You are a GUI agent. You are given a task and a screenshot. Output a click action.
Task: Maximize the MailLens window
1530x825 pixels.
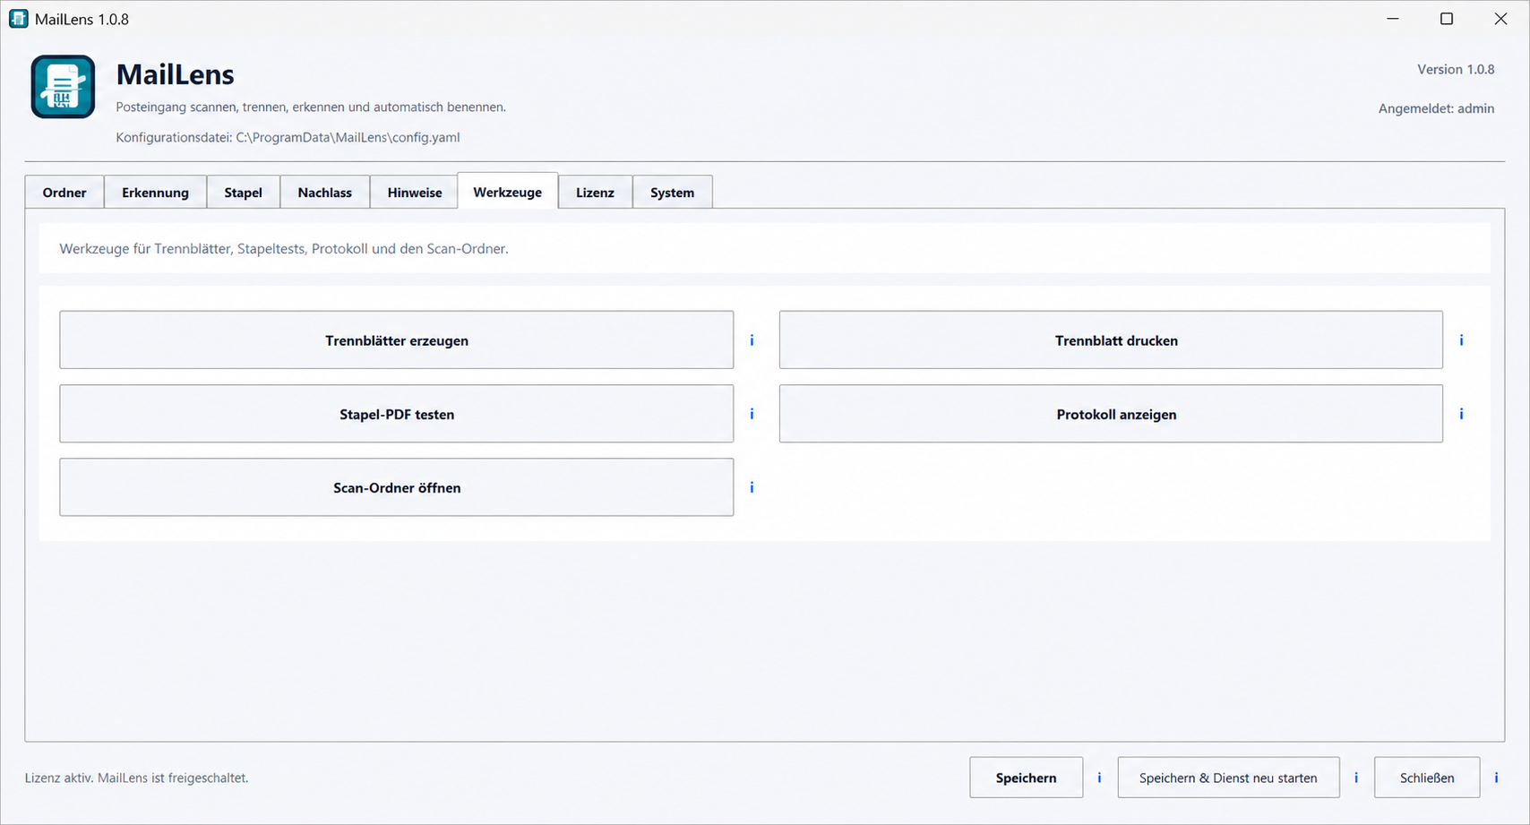[x=1447, y=19]
